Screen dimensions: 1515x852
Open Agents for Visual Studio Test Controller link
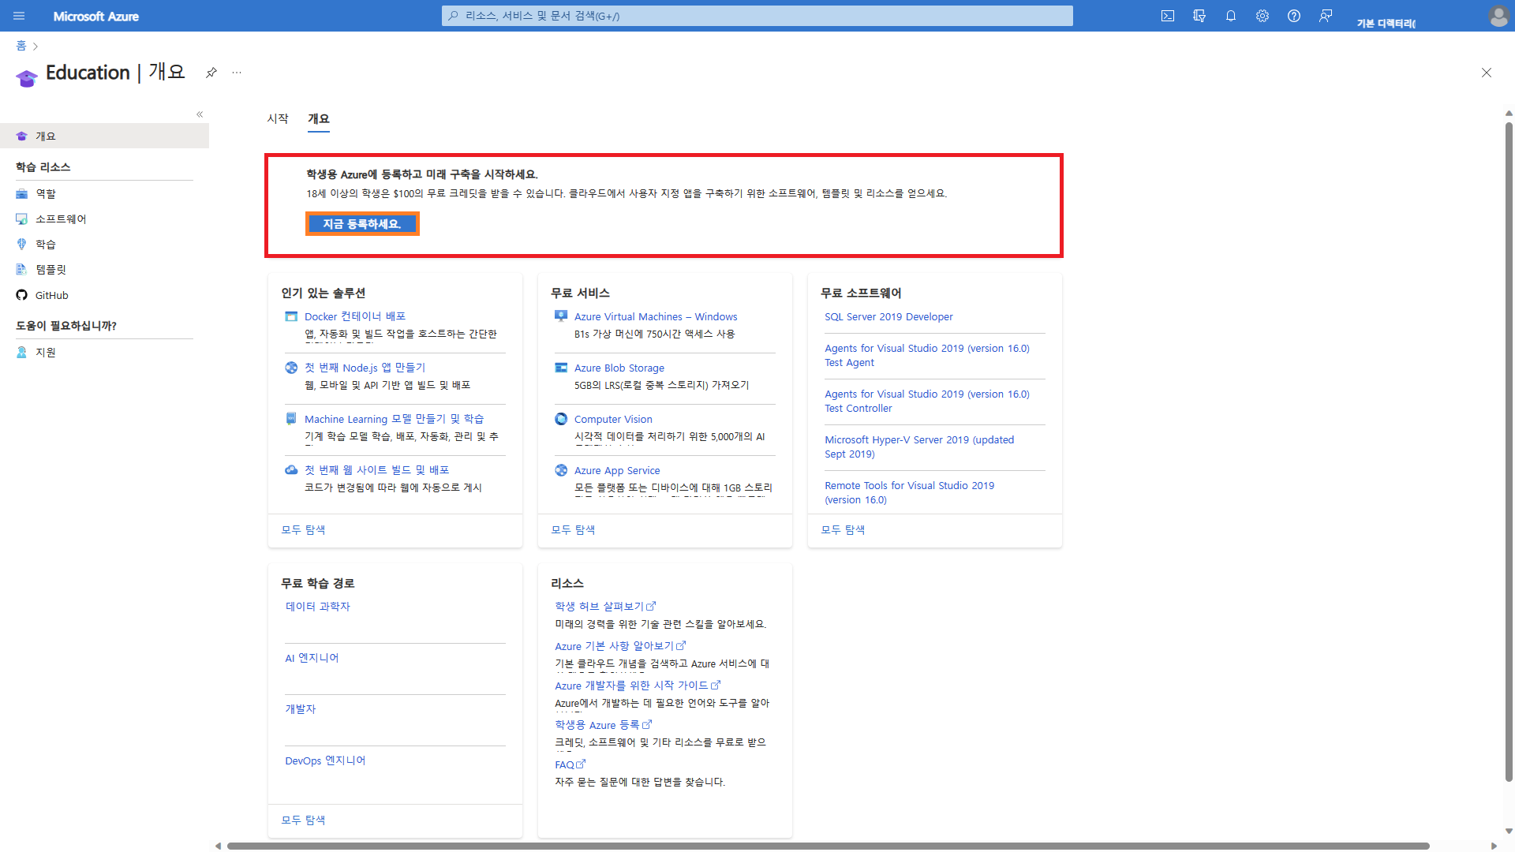(927, 401)
